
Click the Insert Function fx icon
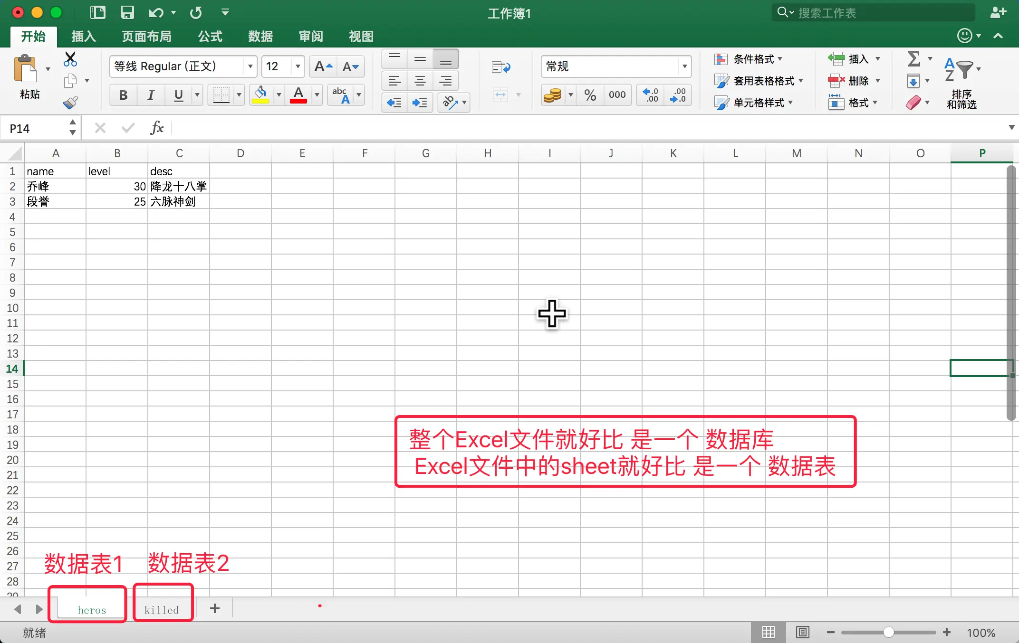[x=157, y=128]
